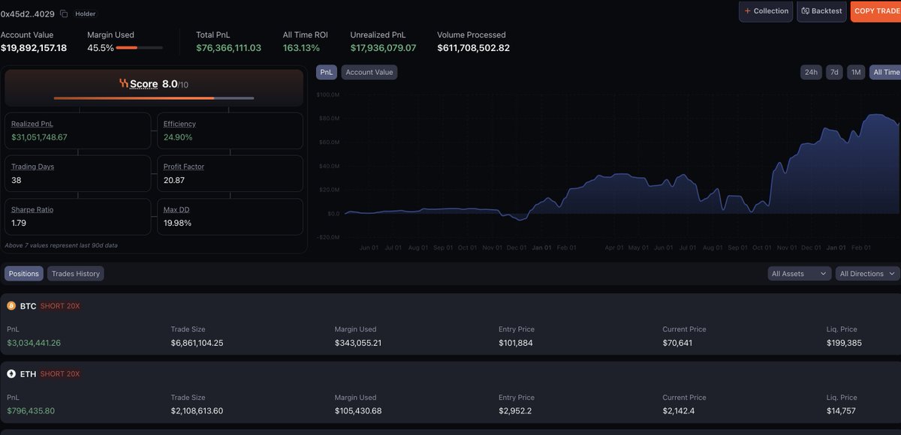Open the All Directions dropdown
This screenshot has height=435, width=901.
click(x=868, y=274)
